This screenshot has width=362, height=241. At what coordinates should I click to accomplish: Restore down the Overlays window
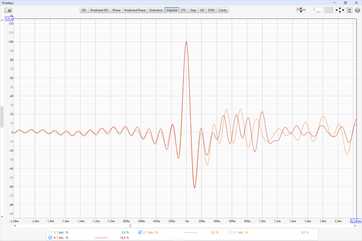point(345,3)
